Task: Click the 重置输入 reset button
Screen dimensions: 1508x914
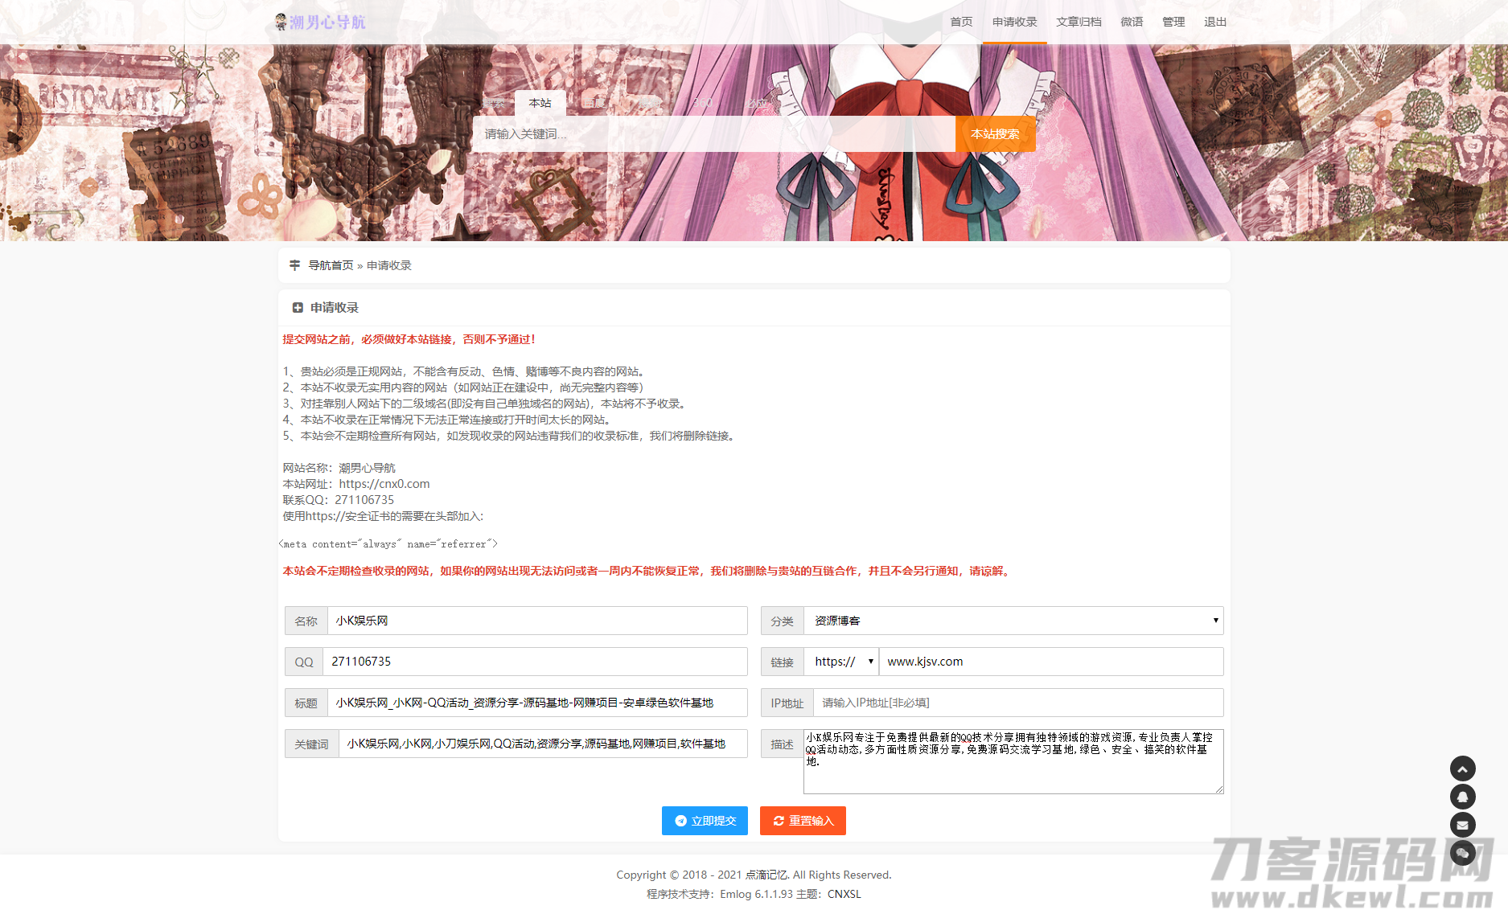Action: (x=802, y=821)
